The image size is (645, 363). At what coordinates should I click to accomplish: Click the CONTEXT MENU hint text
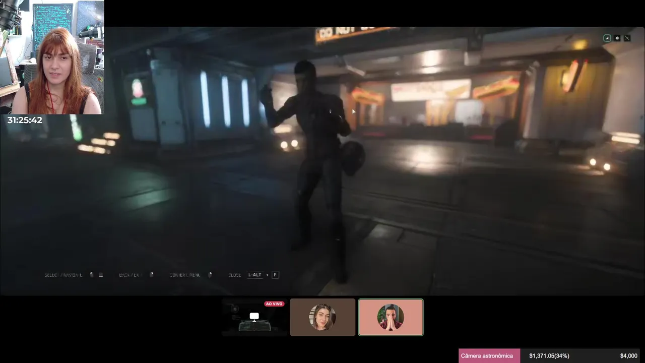(185, 275)
